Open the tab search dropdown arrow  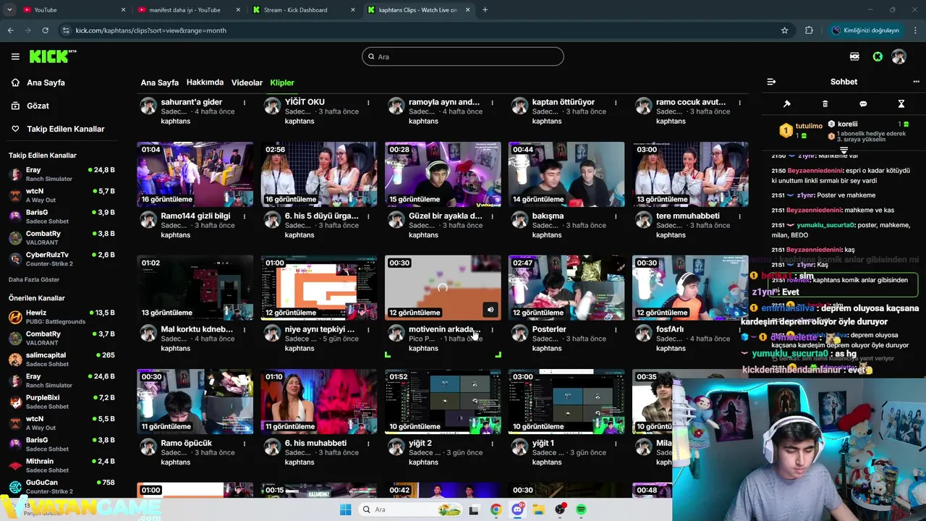(x=9, y=9)
